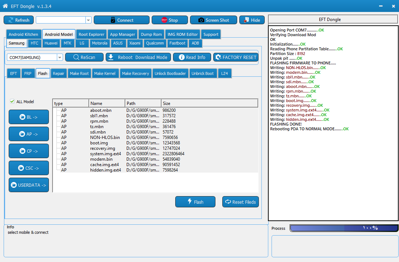This screenshot has height=262, width=399.
Task: Select the LG brand tab
Action: point(82,43)
